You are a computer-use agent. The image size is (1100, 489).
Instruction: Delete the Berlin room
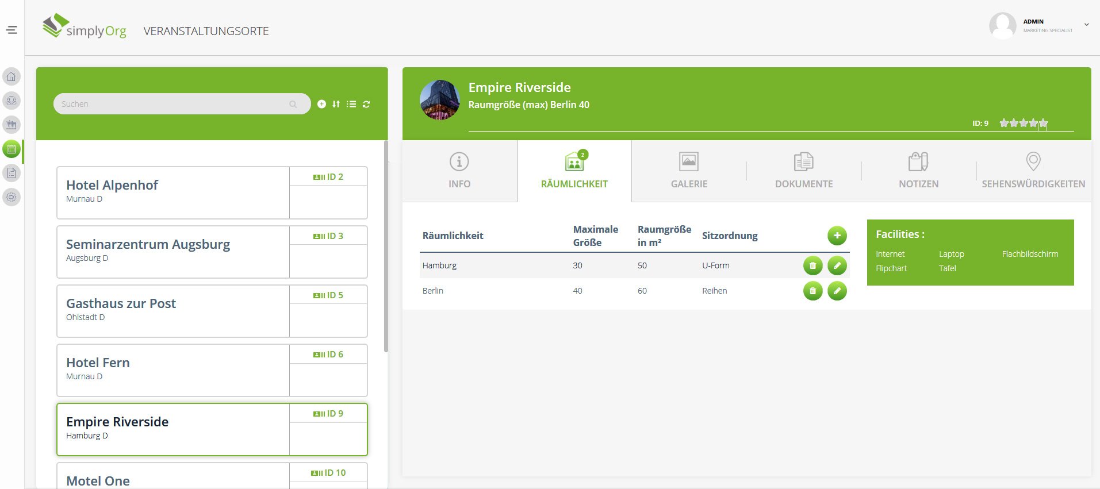click(x=813, y=291)
